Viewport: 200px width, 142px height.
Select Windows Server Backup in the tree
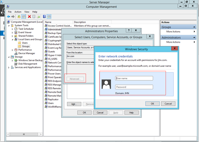(30, 60)
